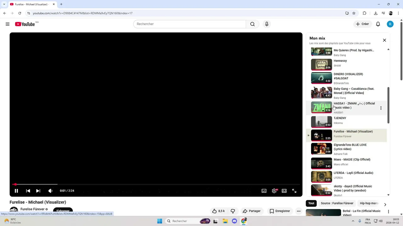
Task: Go to the YouTube home logo
Action: click(x=25, y=24)
